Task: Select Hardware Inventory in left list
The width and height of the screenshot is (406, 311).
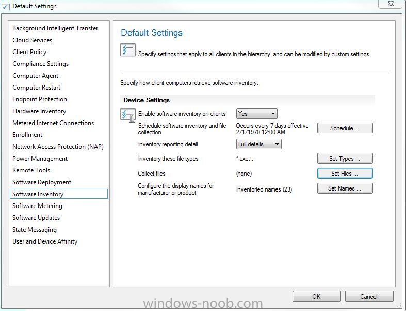Action: (39, 111)
